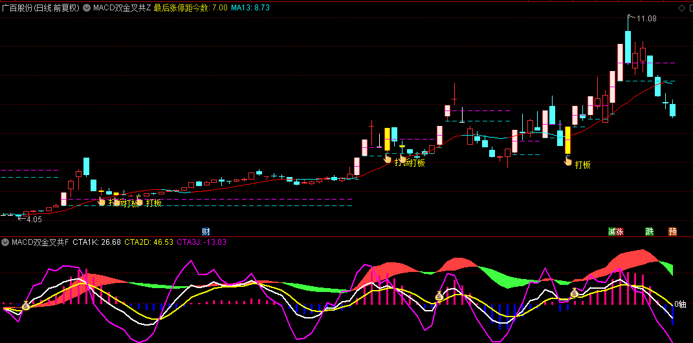Select the 广百股份(日线 前复权) title
Image resolution: width=693 pixels, height=343 pixels.
40,8
